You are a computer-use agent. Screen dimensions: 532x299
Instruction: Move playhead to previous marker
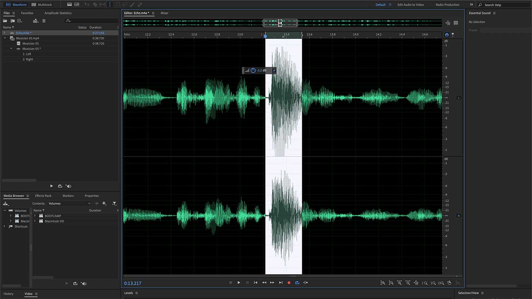(255, 283)
